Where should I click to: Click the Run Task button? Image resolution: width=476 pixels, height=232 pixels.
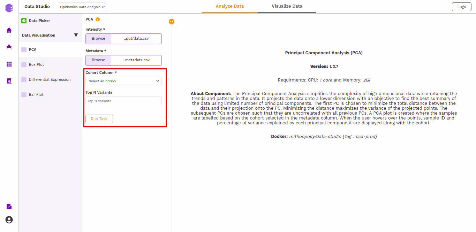click(x=99, y=119)
